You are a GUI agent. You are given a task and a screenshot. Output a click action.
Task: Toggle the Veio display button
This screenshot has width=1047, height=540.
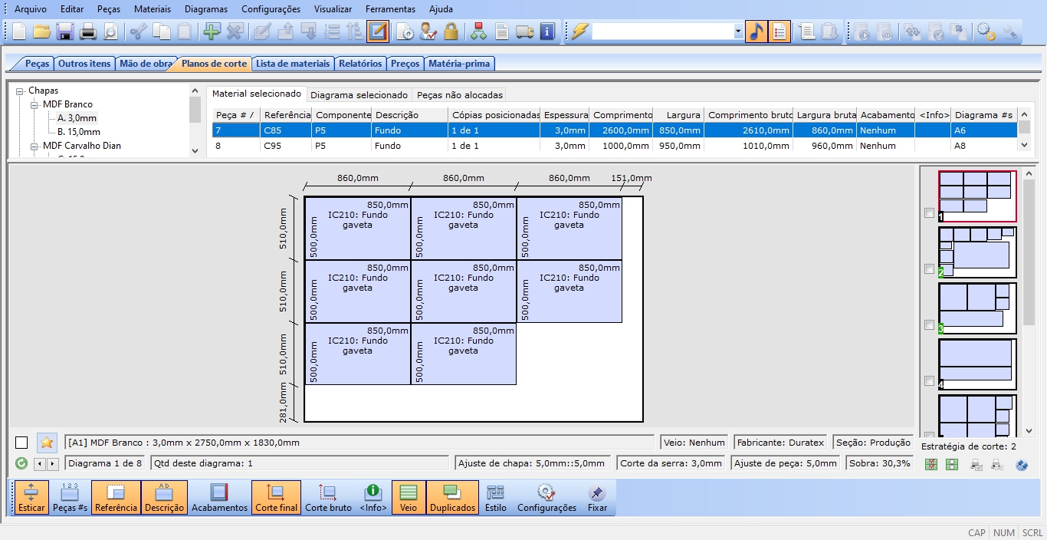click(409, 497)
